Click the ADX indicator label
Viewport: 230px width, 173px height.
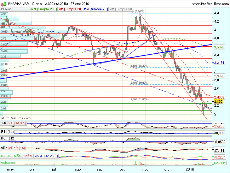click(x=4, y=148)
